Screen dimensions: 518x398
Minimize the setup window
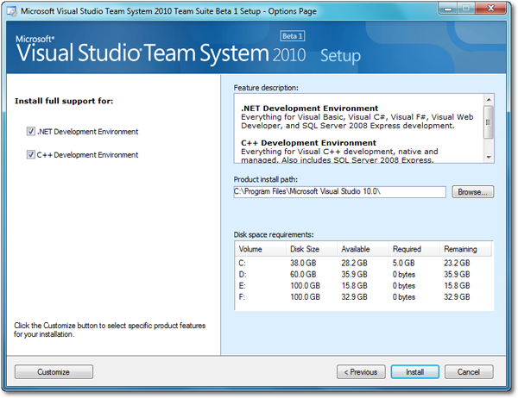click(x=448, y=9)
